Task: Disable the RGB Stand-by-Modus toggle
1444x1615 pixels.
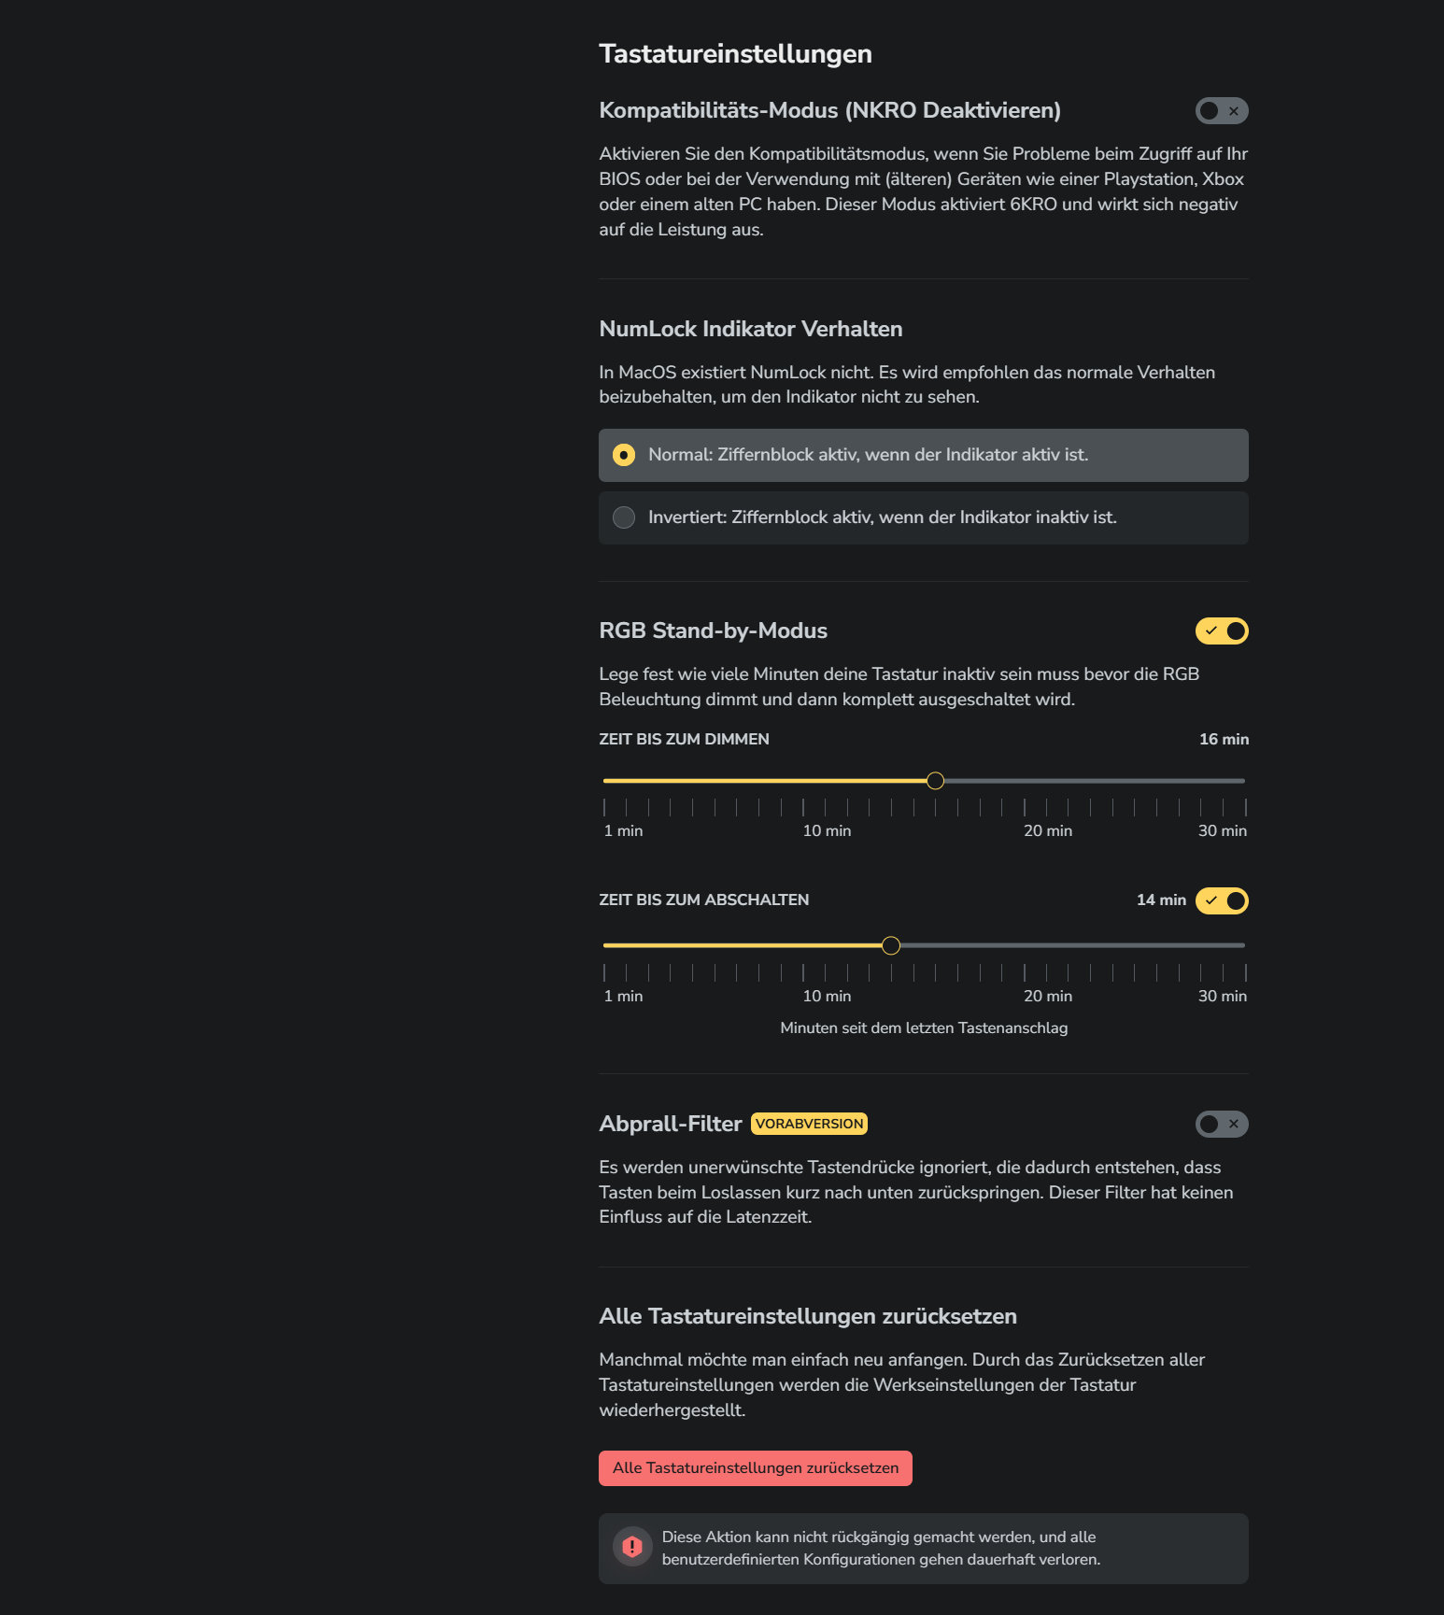Action: pos(1222,630)
